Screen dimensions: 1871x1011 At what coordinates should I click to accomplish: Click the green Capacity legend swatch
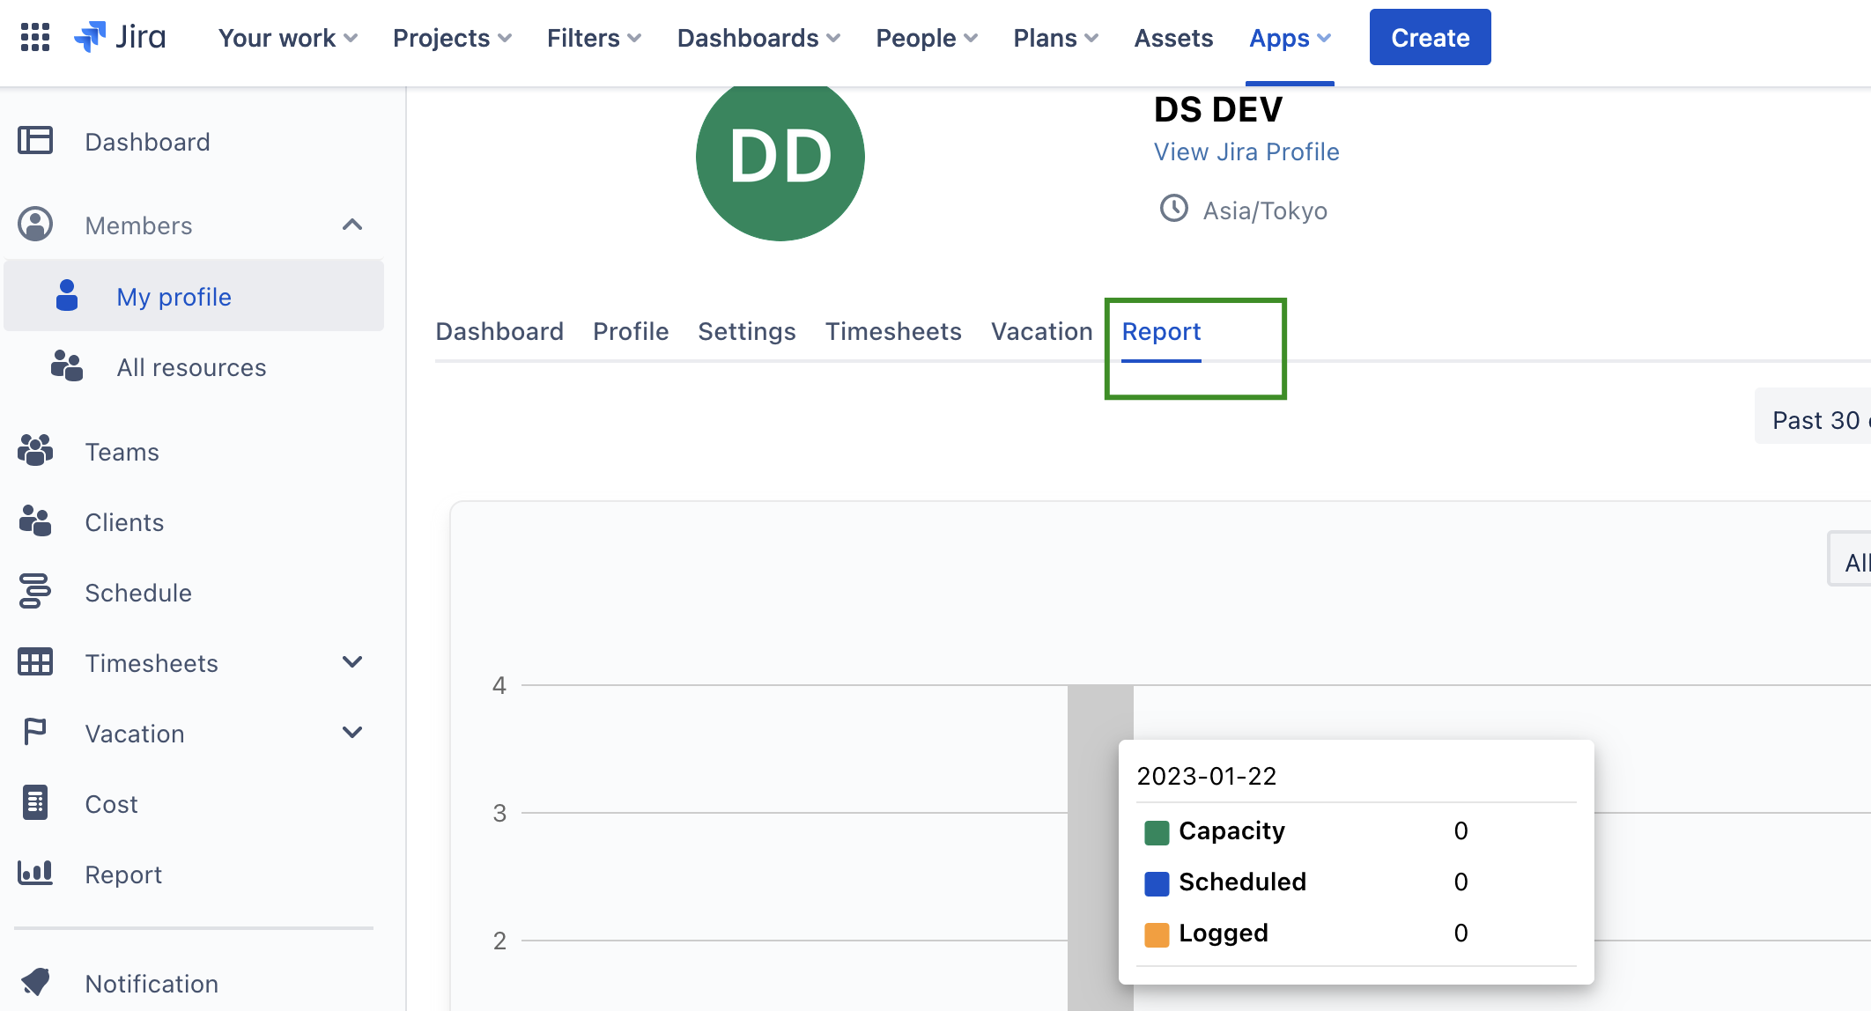pos(1157,831)
